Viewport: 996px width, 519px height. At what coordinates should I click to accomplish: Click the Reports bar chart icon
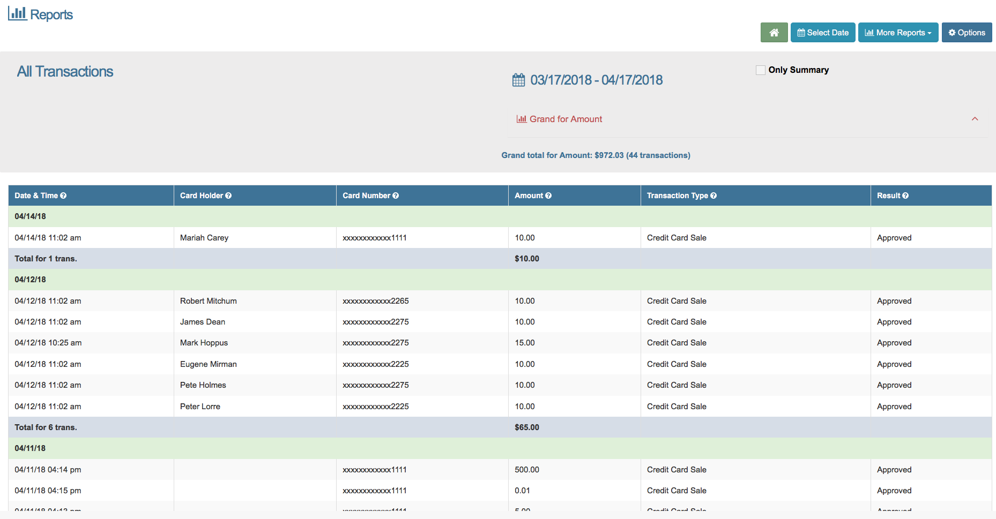(x=18, y=13)
